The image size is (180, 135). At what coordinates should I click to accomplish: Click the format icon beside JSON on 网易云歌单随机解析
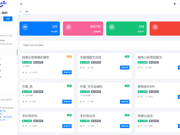tap(30, 72)
